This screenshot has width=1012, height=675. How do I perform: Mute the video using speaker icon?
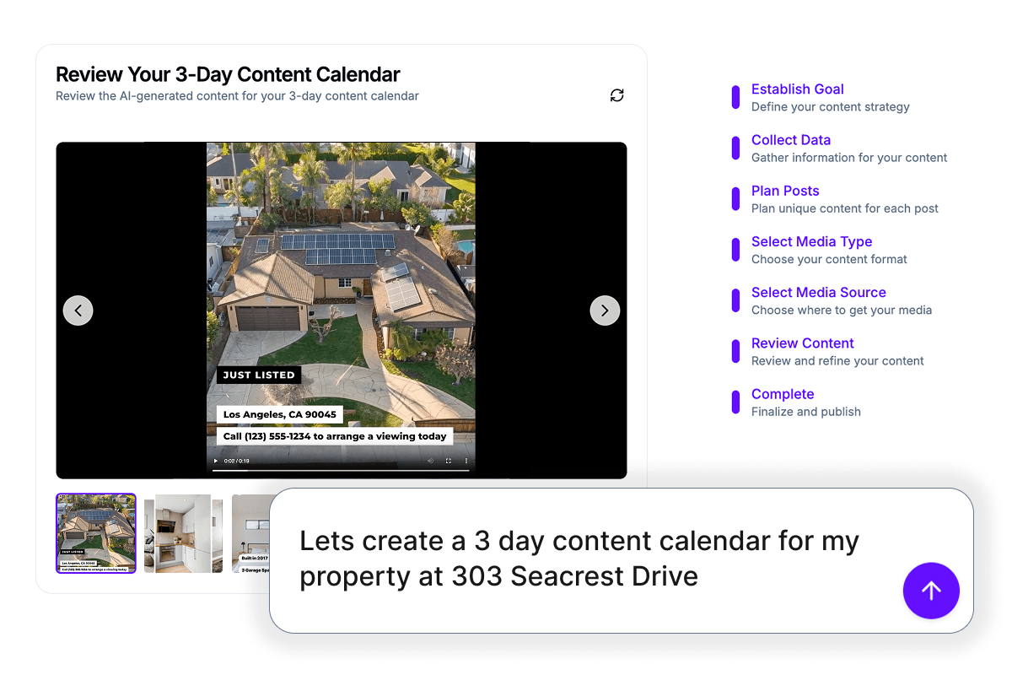pyautogui.click(x=430, y=461)
